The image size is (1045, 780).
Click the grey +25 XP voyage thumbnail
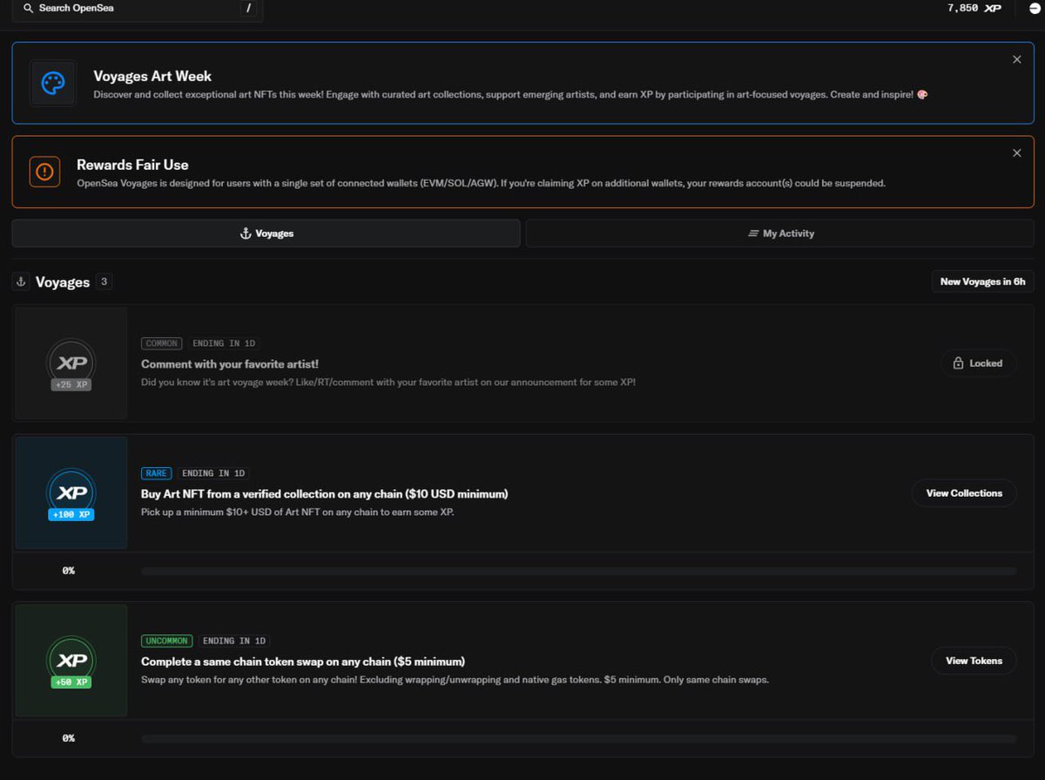[71, 363]
